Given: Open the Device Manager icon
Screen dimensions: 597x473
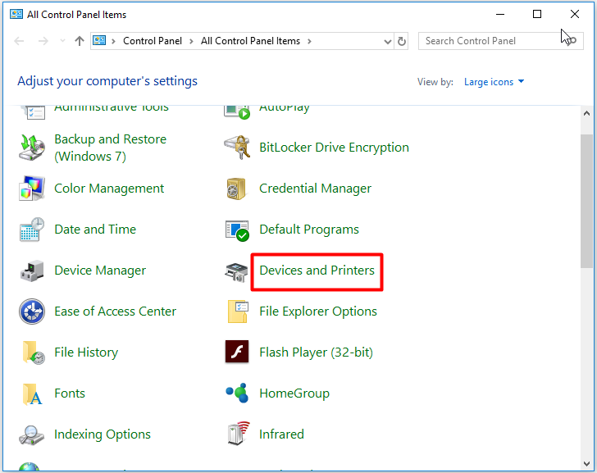Looking at the screenshot, I should point(32,271).
